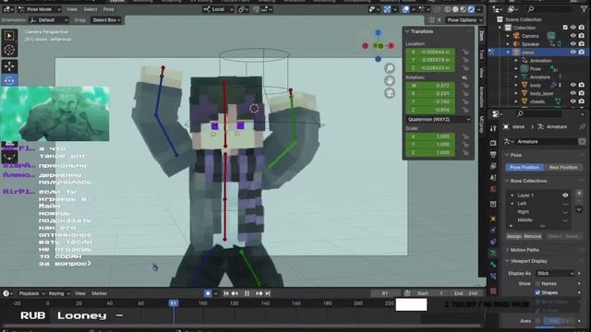Collapse the Viewport Display panel

[528, 261]
